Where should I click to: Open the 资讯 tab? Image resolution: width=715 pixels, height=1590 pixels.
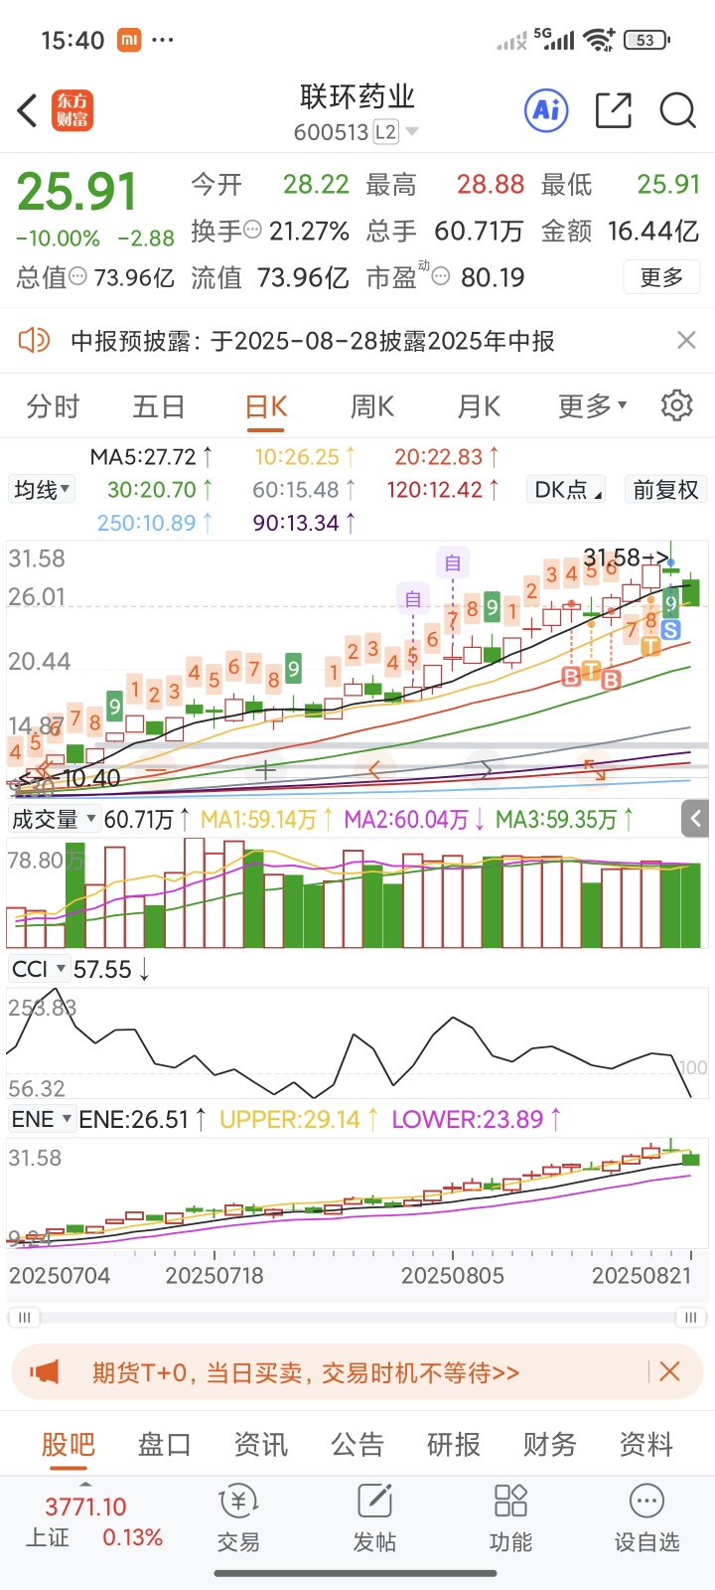tap(261, 1444)
